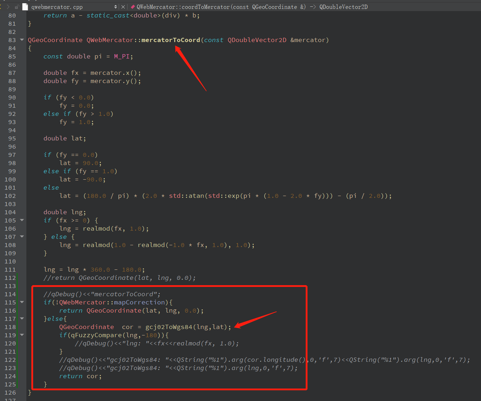Fold the if block at line 105
481x401 pixels.
[22, 220]
